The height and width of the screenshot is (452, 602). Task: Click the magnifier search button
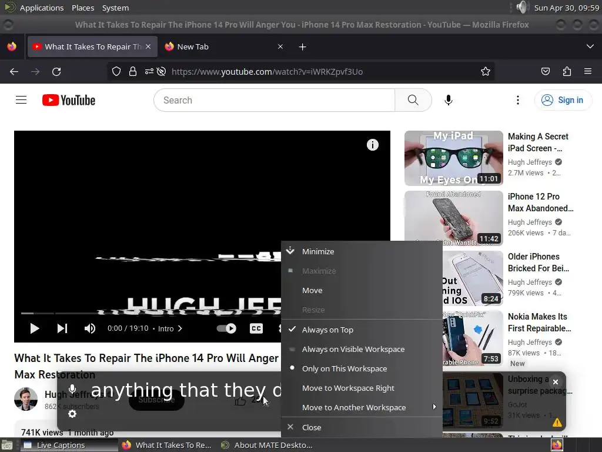pos(413,100)
